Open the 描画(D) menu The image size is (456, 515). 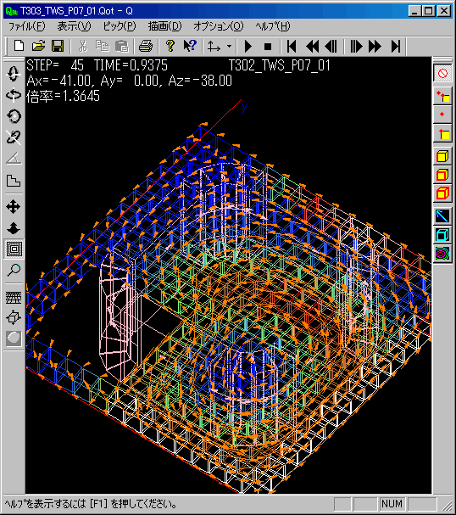164,26
